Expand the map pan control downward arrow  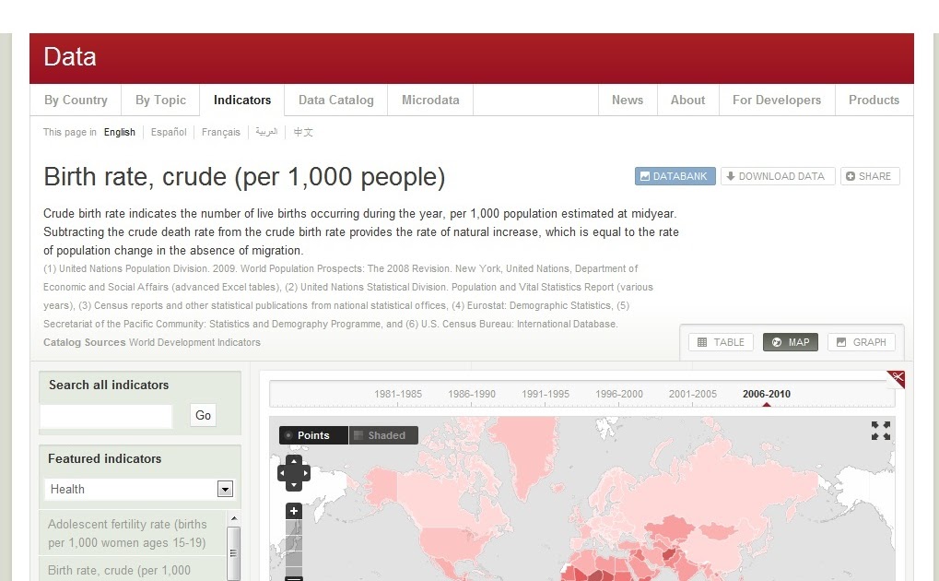293,486
